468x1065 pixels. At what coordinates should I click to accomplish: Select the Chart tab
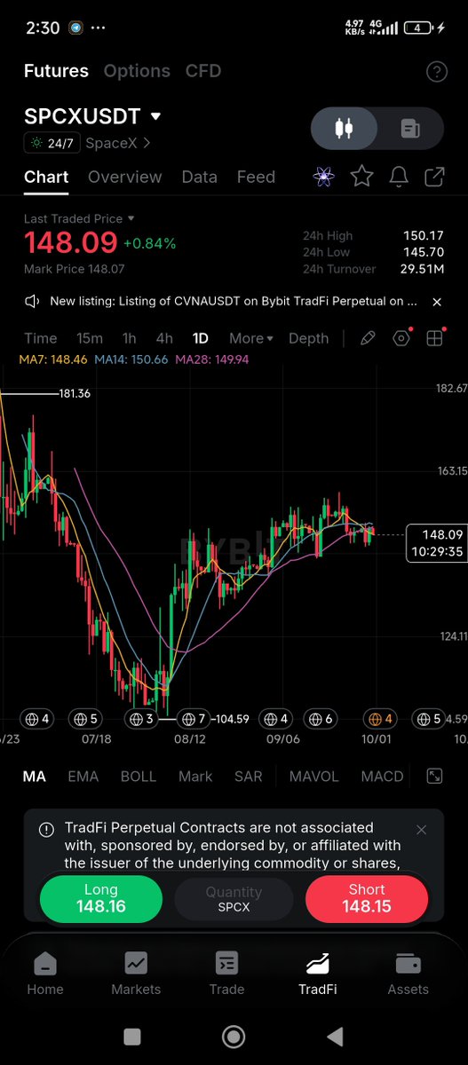[46, 177]
